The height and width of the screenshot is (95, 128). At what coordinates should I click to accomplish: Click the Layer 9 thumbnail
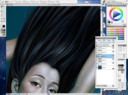pos(100,60)
